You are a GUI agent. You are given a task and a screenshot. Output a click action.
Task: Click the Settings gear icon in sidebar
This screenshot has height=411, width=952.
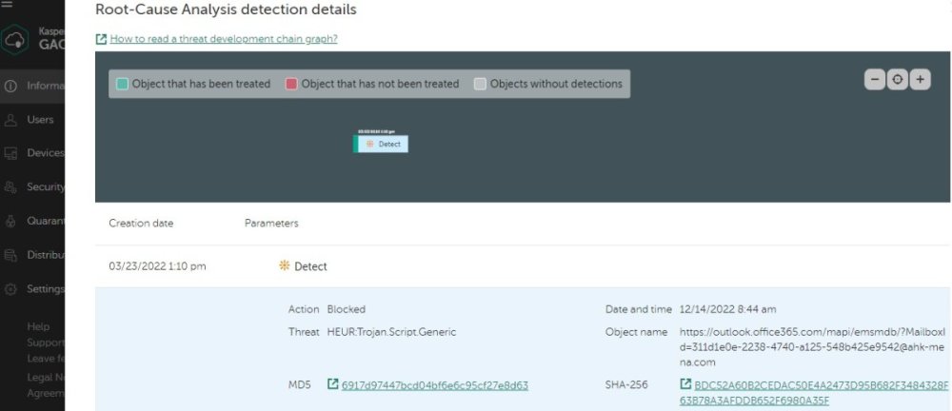tap(11, 289)
